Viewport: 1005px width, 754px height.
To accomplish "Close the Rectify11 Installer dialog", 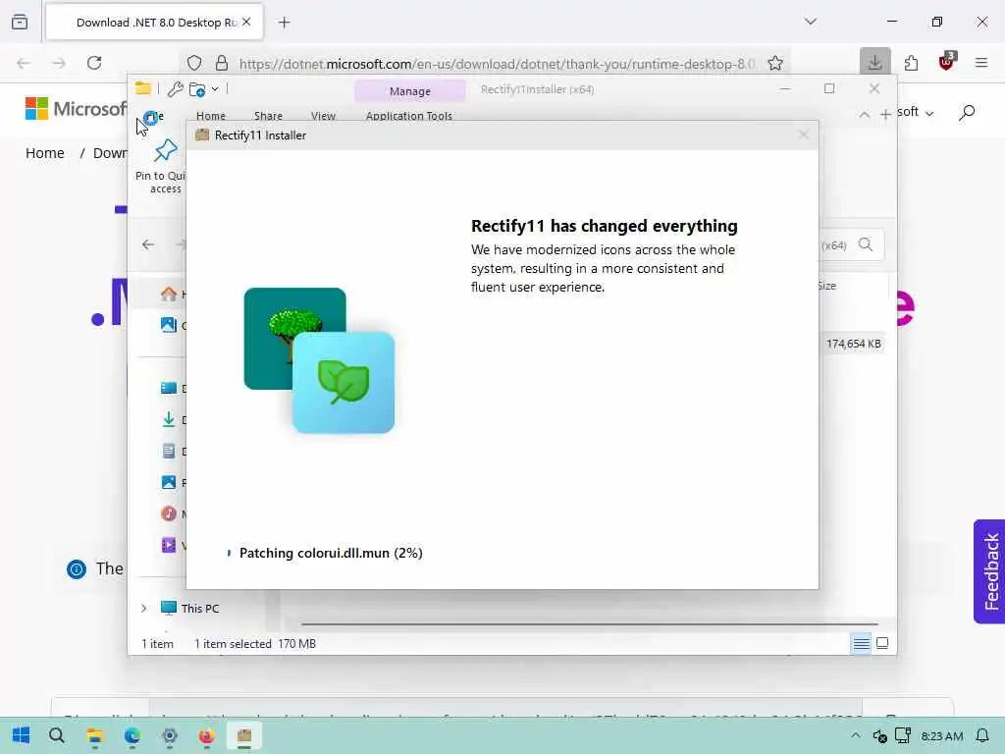I will point(804,135).
